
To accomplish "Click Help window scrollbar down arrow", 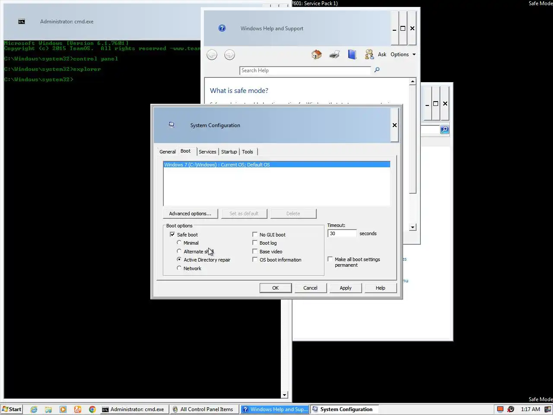I will click(x=413, y=227).
